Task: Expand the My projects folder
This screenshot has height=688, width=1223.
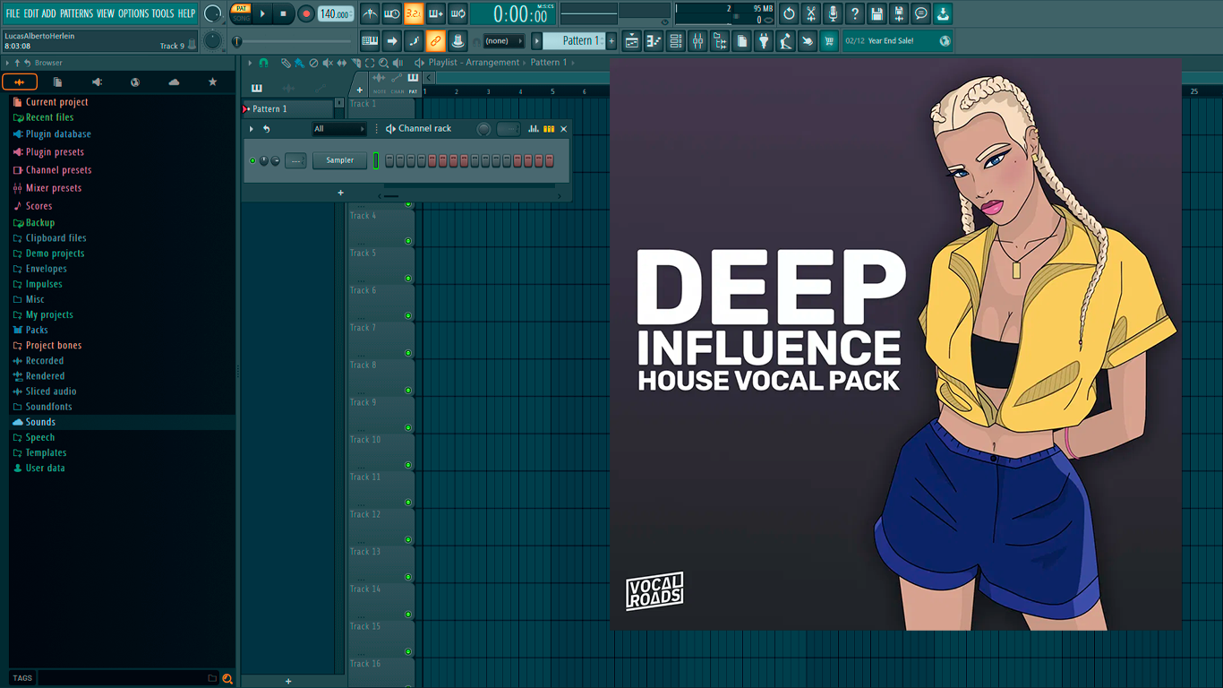Action: (49, 314)
